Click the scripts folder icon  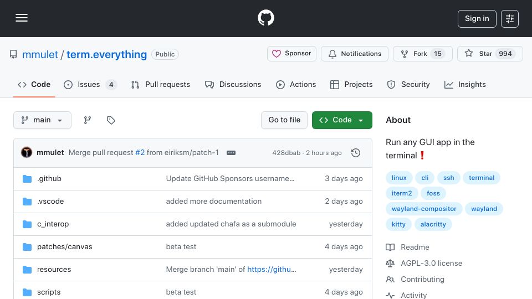pyautogui.click(x=27, y=292)
